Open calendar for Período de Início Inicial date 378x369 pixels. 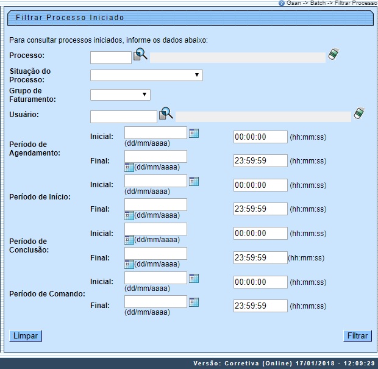194,182
